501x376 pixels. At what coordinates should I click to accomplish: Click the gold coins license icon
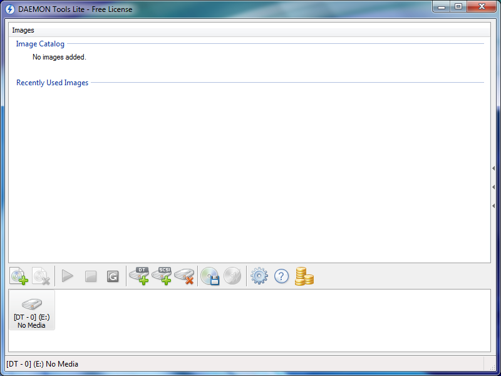[304, 276]
